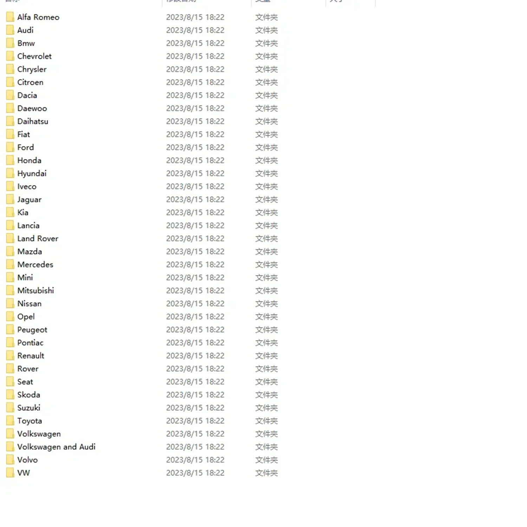
Task: Click the Fiat folder icon
Action: coord(10,134)
